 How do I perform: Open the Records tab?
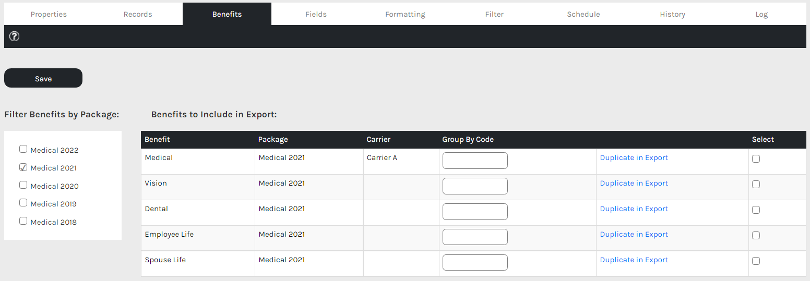(x=138, y=14)
